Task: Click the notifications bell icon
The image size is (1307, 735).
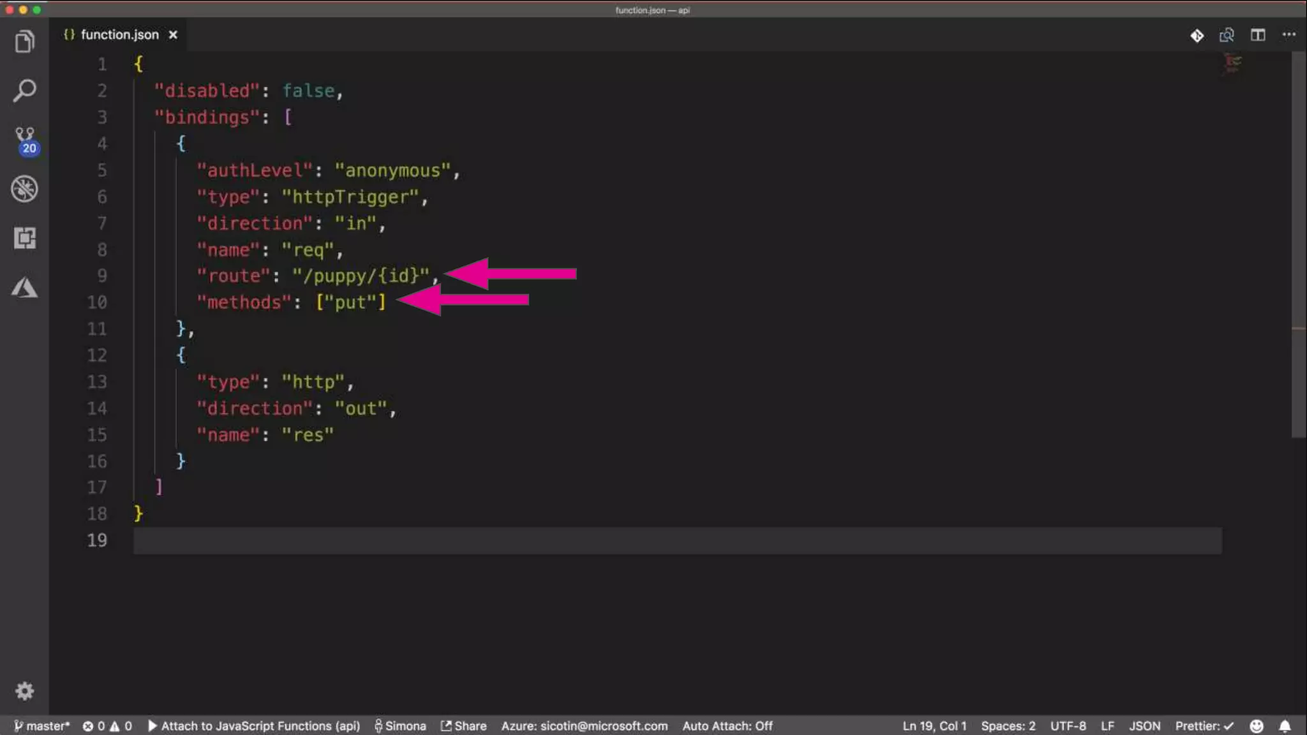Action: point(1285,726)
